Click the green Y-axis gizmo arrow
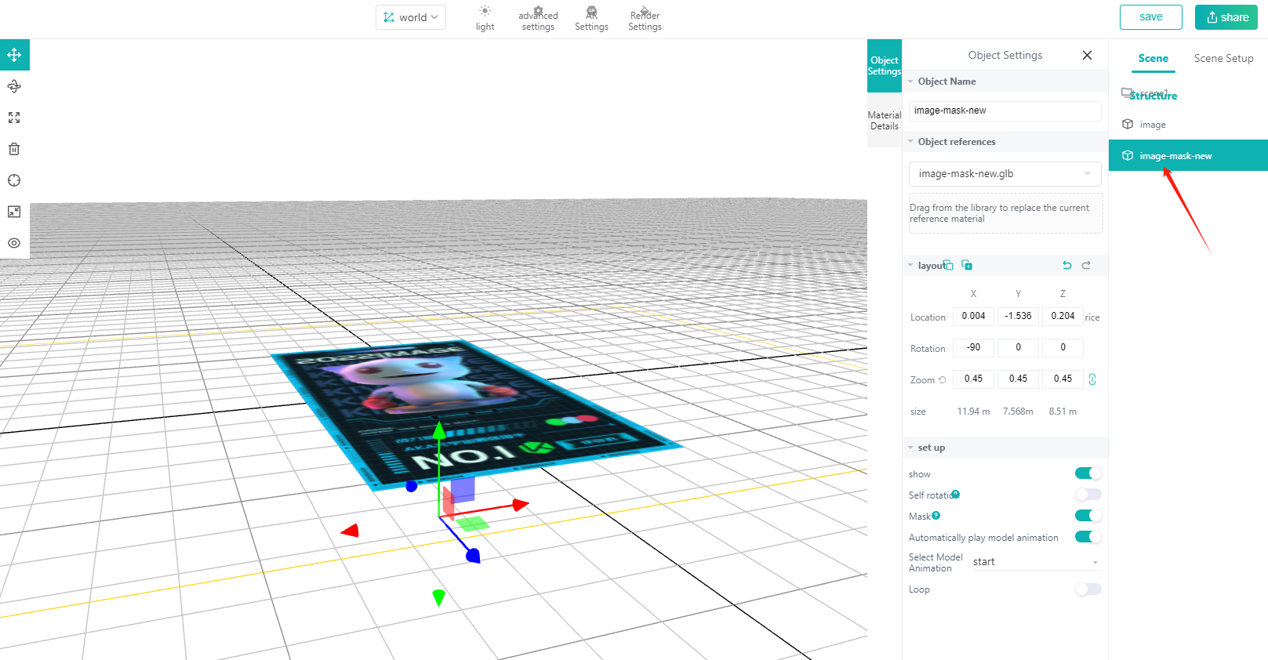Viewport: 1268px width, 660px height. click(x=439, y=430)
